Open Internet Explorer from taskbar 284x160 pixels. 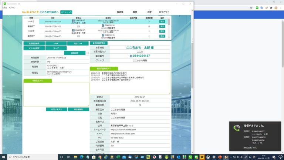[x=106, y=157]
